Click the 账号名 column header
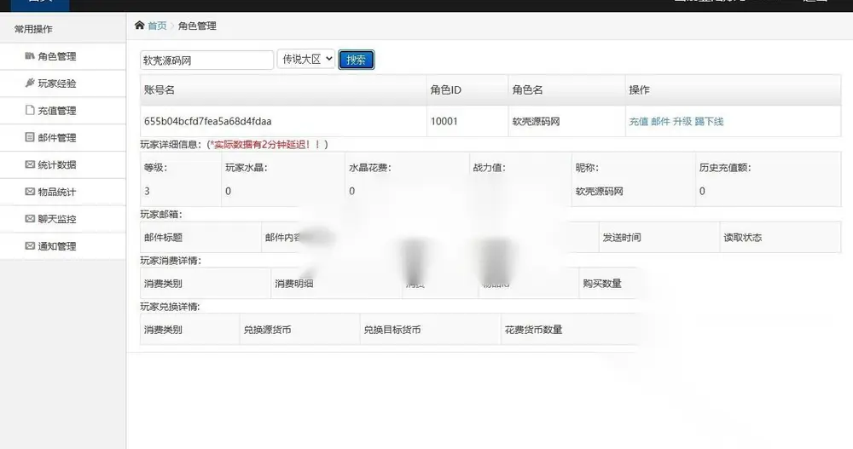Screen dimensions: 853x449 (x=159, y=89)
